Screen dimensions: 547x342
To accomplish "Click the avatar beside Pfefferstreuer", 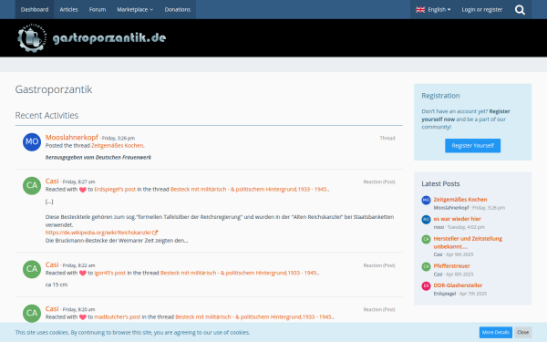I will pyautogui.click(x=426, y=266).
